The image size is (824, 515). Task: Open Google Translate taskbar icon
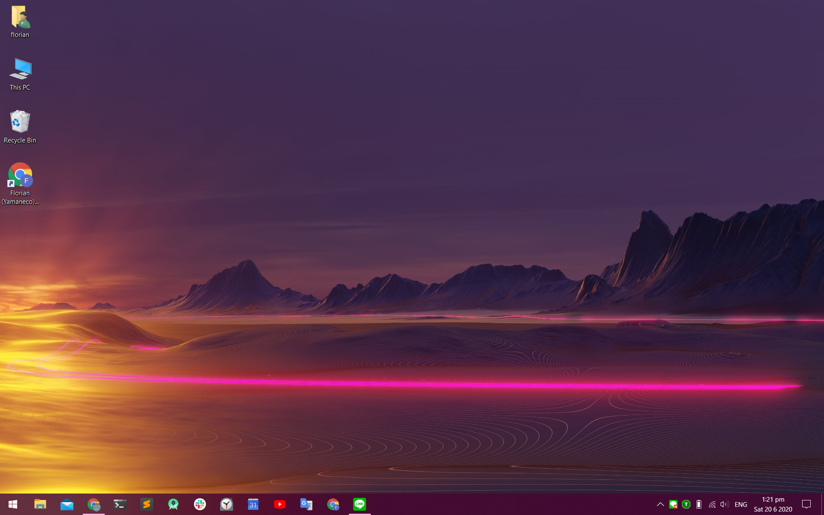306,504
